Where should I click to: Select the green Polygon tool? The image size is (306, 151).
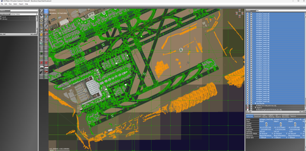46,58
